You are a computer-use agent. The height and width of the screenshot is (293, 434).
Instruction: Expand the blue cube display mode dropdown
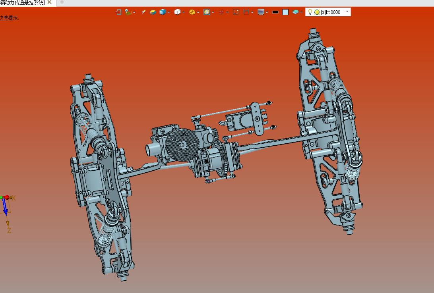[169, 12]
